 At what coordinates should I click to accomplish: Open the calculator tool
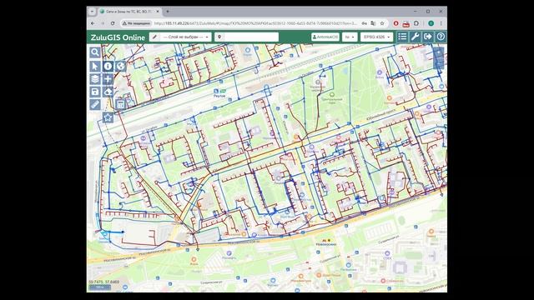pos(120,104)
